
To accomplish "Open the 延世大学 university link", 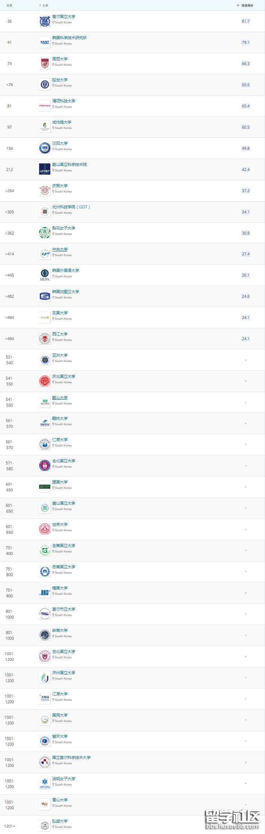I will (60, 80).
